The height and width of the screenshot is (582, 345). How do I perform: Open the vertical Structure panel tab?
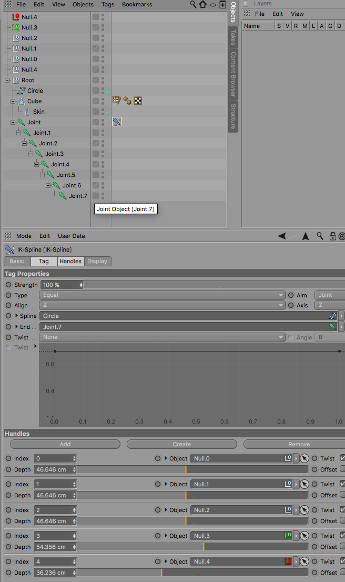233,116
